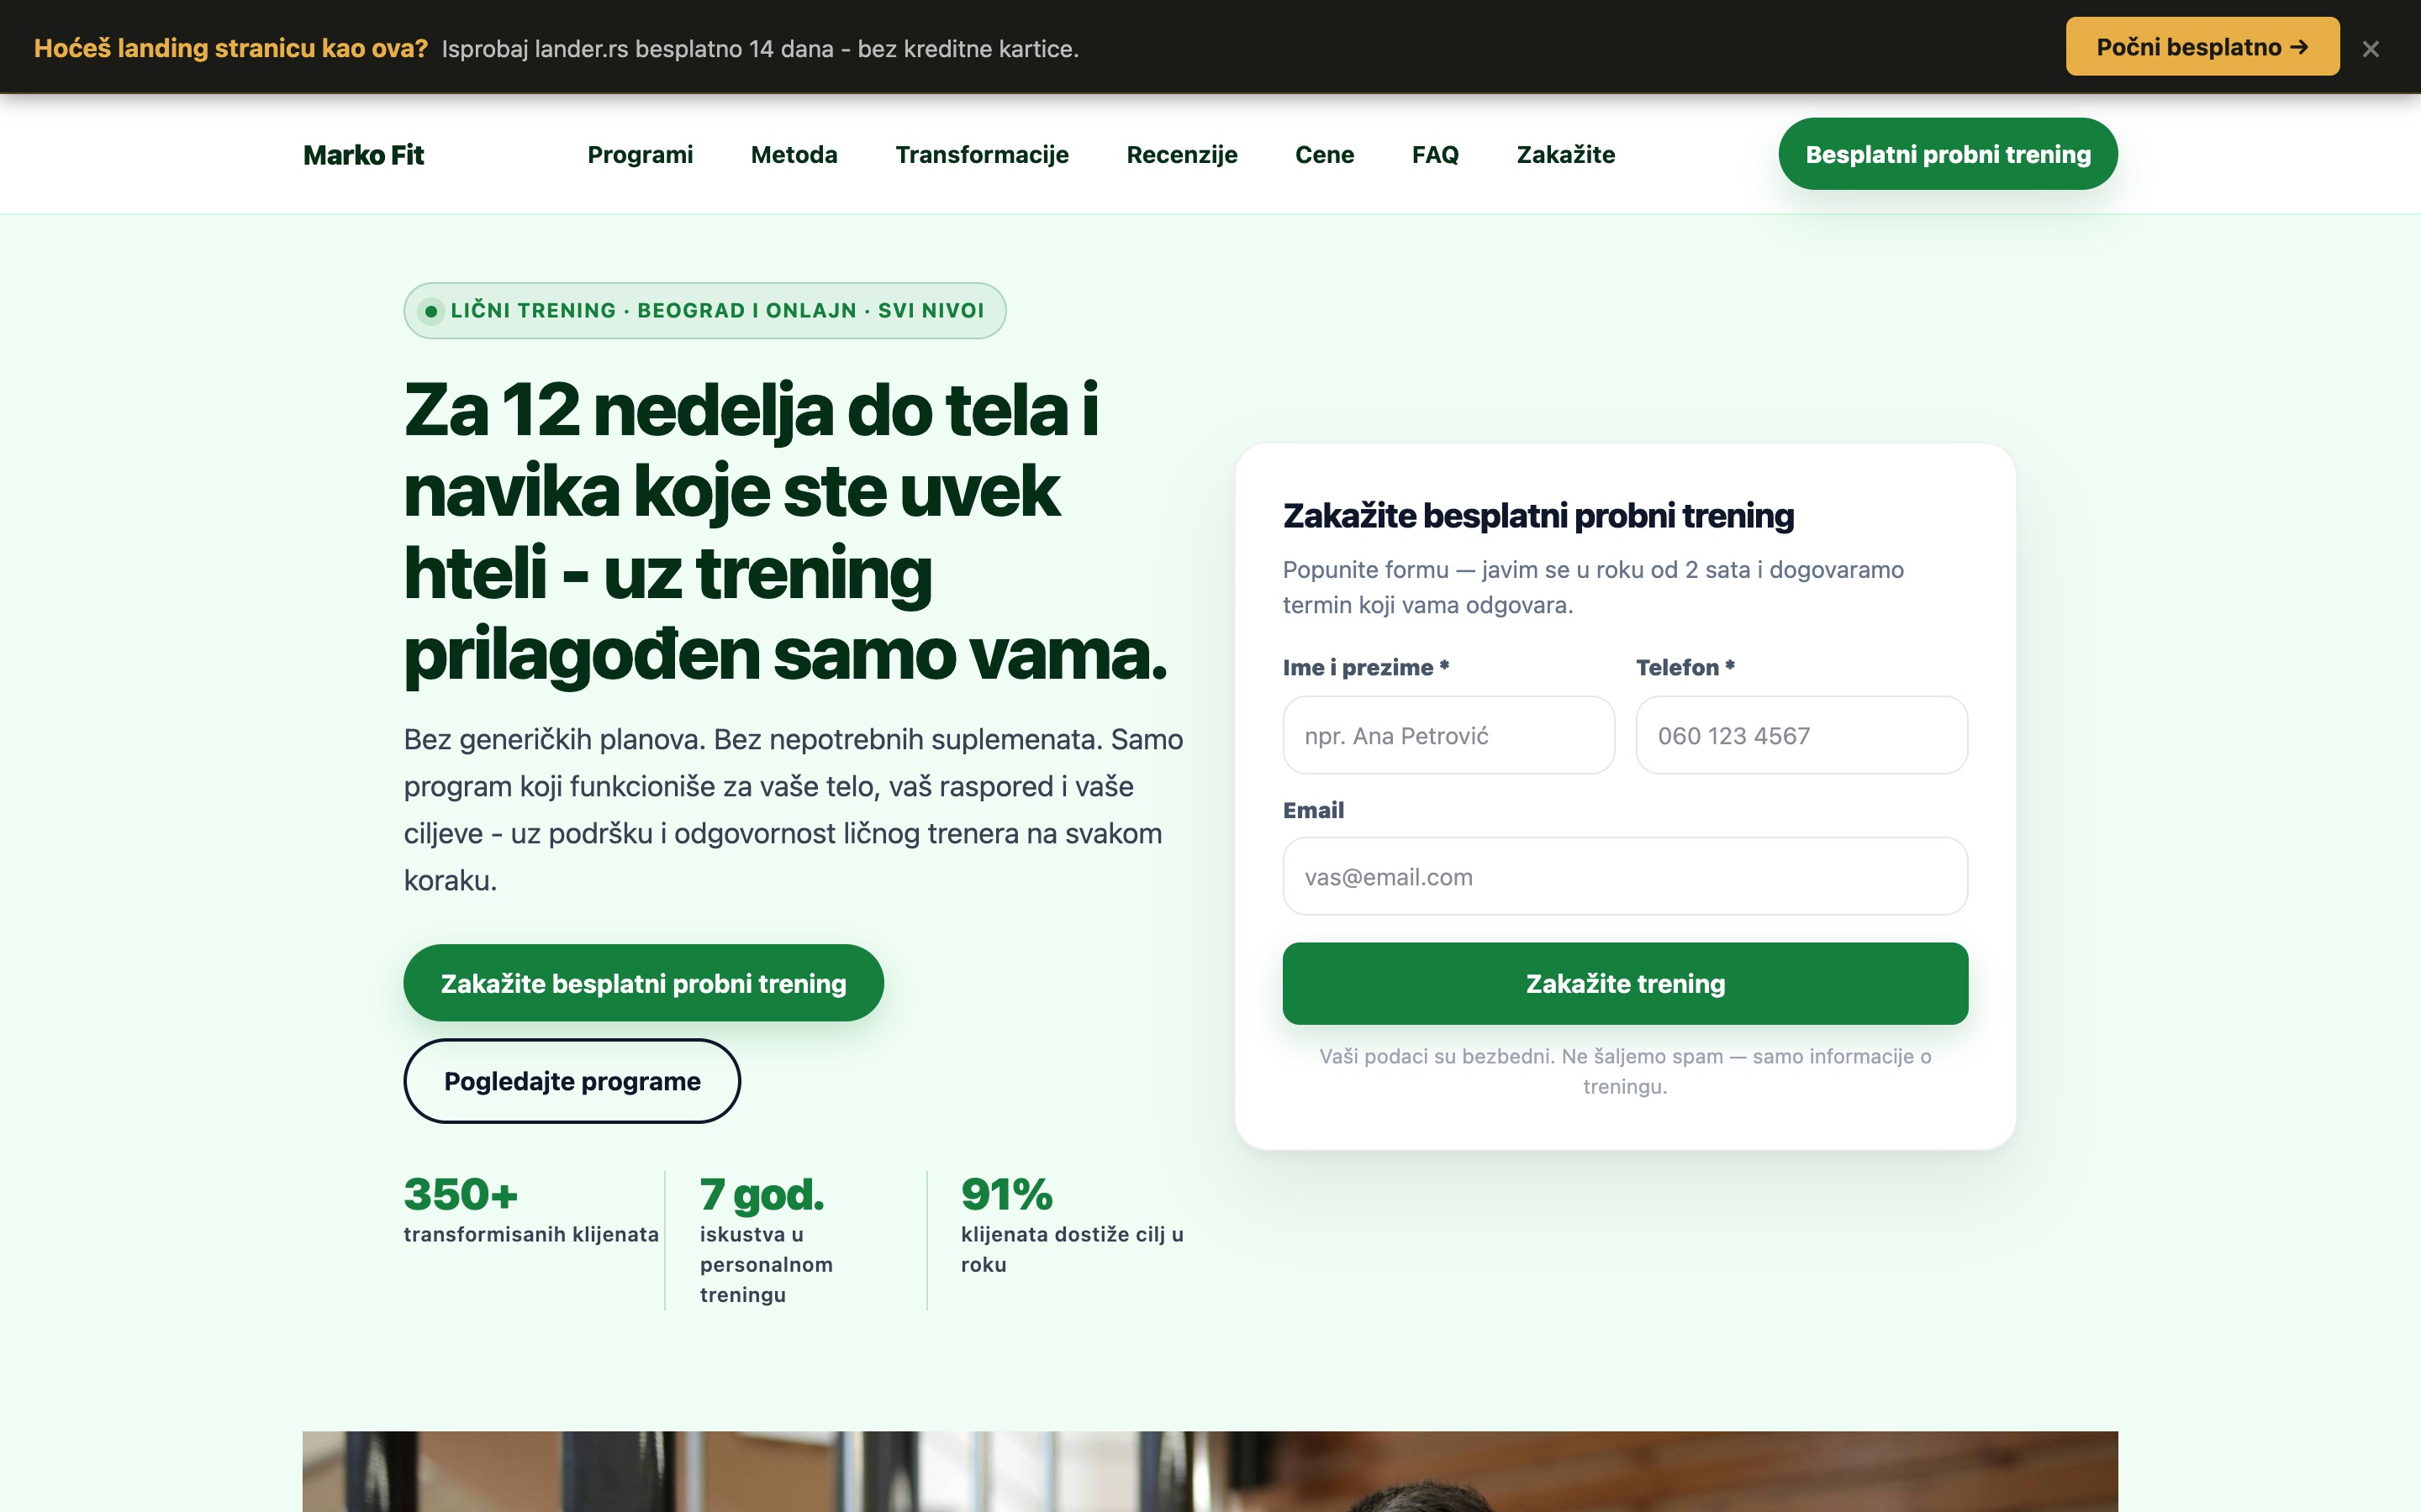Open the FAQ nav link
Image resolution: width=2421 pixels, height=1512 pixels.
[x=1435, y=154]
